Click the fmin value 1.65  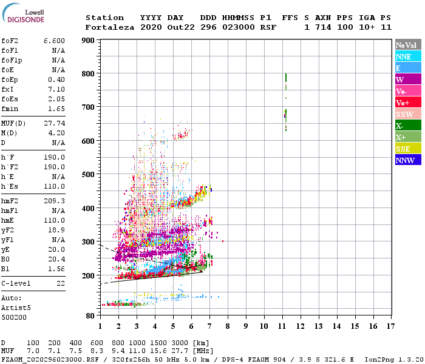(56, 109)
